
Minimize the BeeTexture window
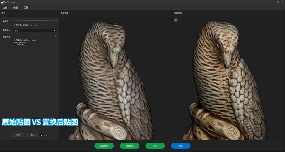273,2
